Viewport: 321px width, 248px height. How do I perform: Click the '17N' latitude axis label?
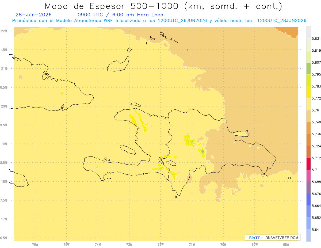coord(4,219)
